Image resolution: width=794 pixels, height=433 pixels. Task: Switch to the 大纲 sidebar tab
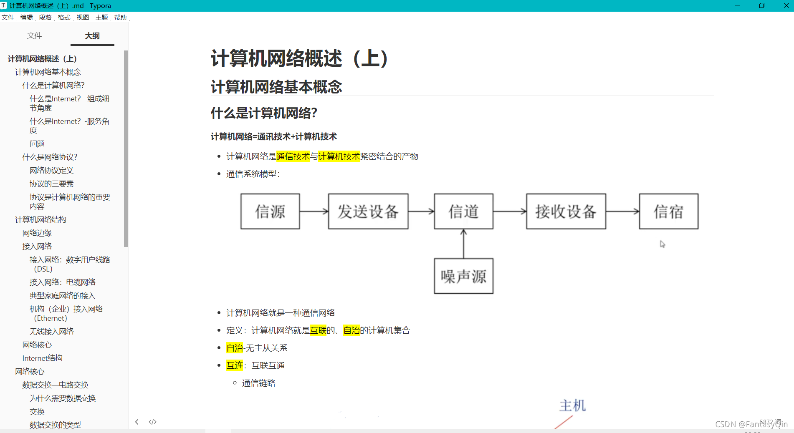[92, 36]
